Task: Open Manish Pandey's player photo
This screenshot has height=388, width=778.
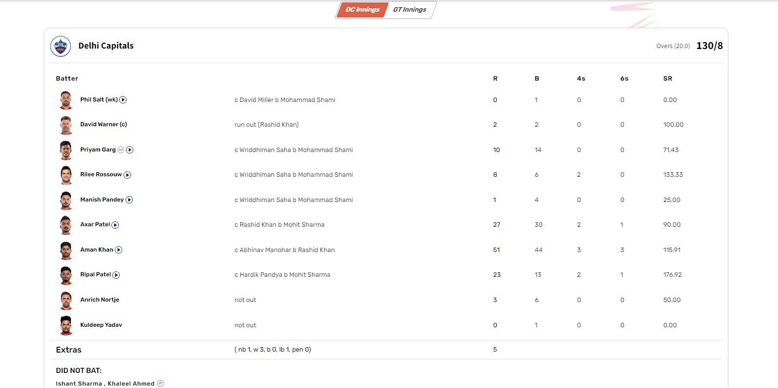Action: point(66,200)
